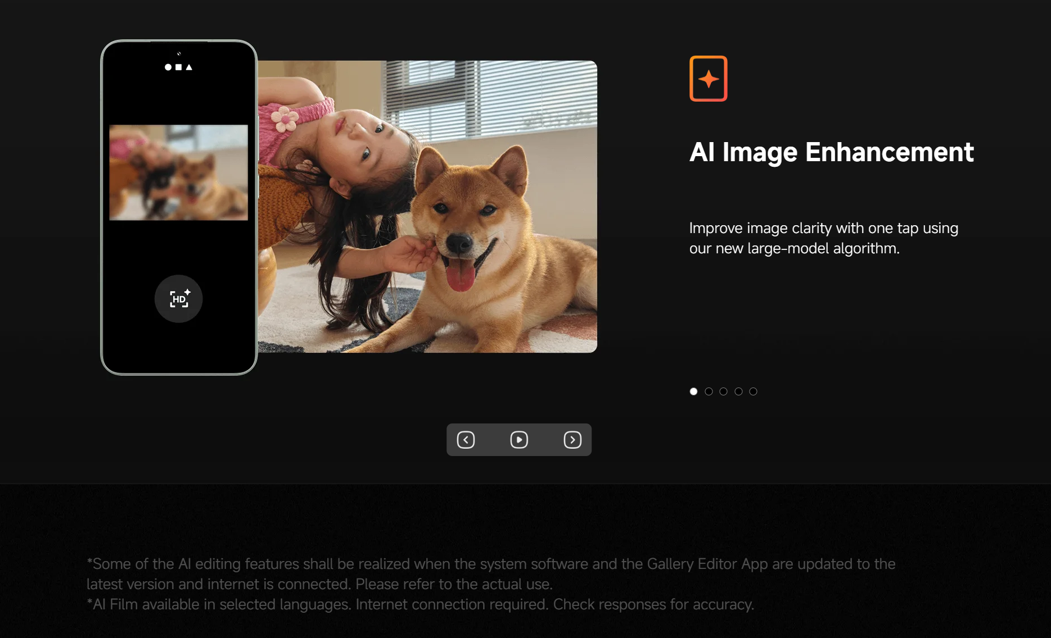Select the first carousel dot indicator

click(693, 391)
